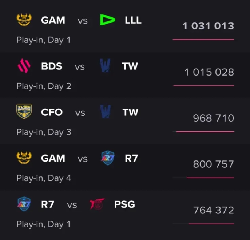Click the 1 031 013 peak viewers figure
The image size is (250, 240).
[208, 26]
